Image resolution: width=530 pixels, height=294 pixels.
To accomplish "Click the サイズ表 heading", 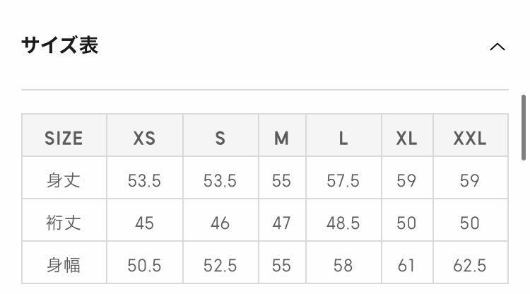I will 59,46.
